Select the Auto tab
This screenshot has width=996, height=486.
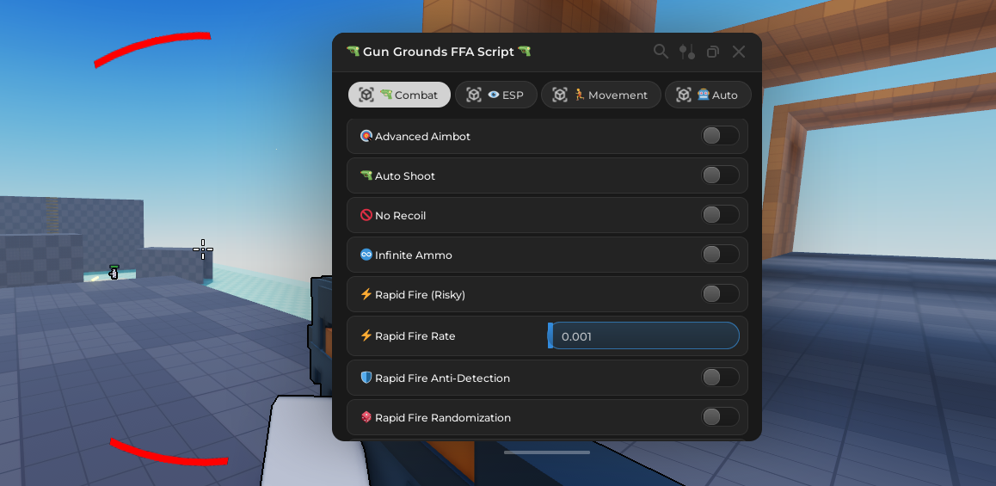pyautogui.click(x=708, y=95)
